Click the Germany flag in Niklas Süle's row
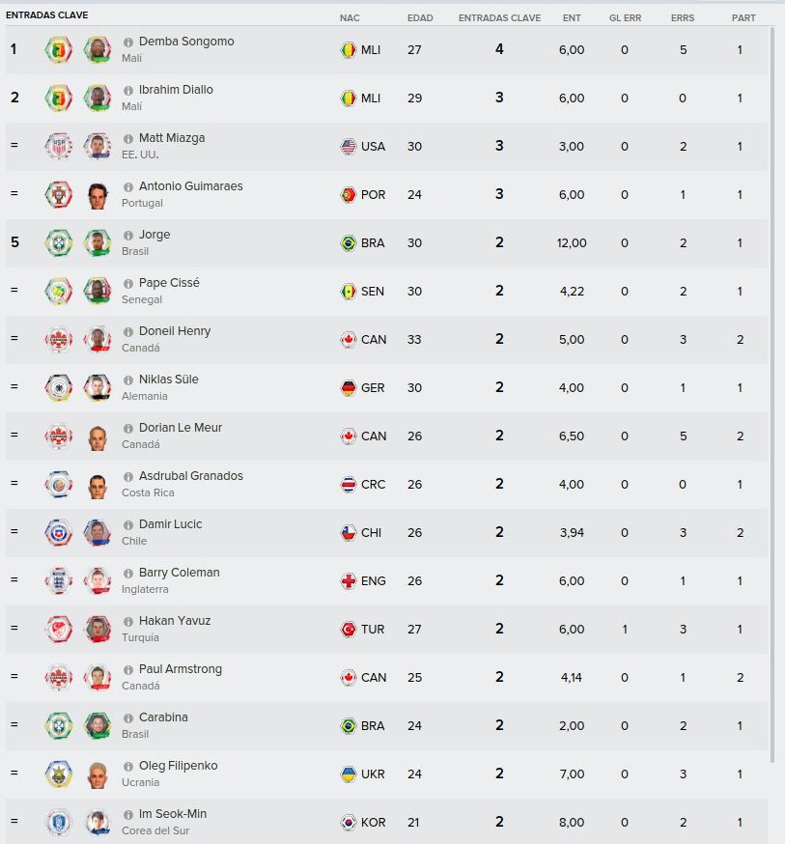Image resolution: width=785 pixels, height=844 pixels. click(349, 387)
